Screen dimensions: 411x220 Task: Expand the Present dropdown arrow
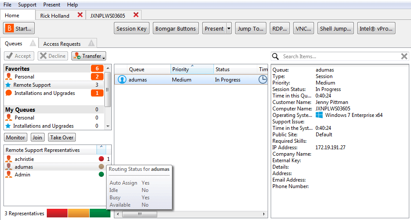229,29
